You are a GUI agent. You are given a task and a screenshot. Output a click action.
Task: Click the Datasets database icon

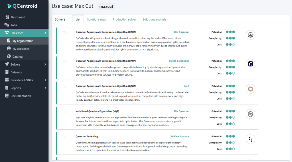click(x=7, y=72)
